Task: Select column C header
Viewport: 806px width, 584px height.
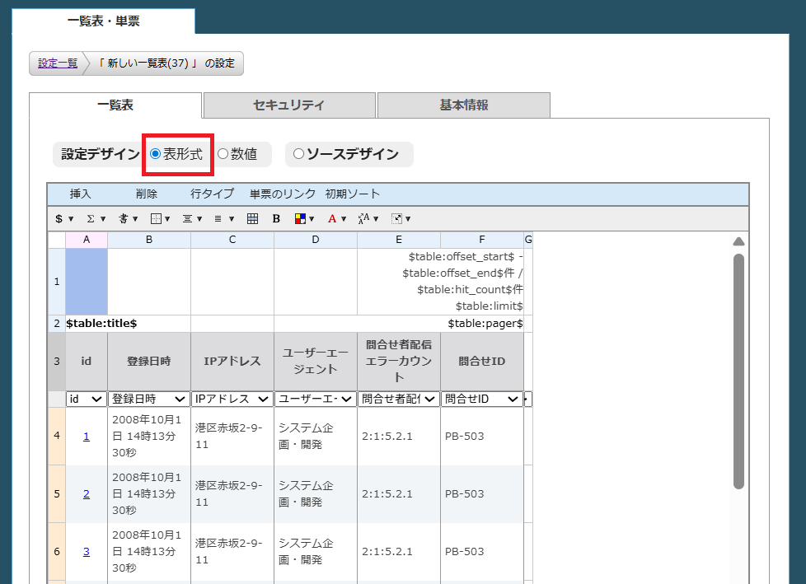Action: tap(232, 240)
